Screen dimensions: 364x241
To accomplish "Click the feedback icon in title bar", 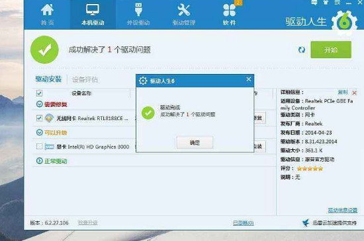I will 314,3.
